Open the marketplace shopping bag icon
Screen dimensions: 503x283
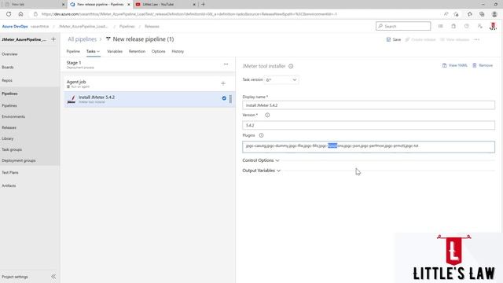(x=453, y=26)
